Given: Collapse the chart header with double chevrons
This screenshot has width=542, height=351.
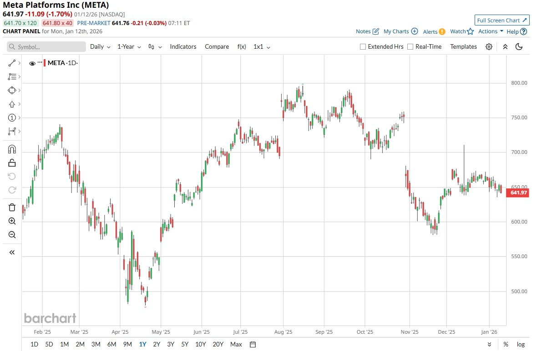Looking at the screenshot, I should point(505,47).
